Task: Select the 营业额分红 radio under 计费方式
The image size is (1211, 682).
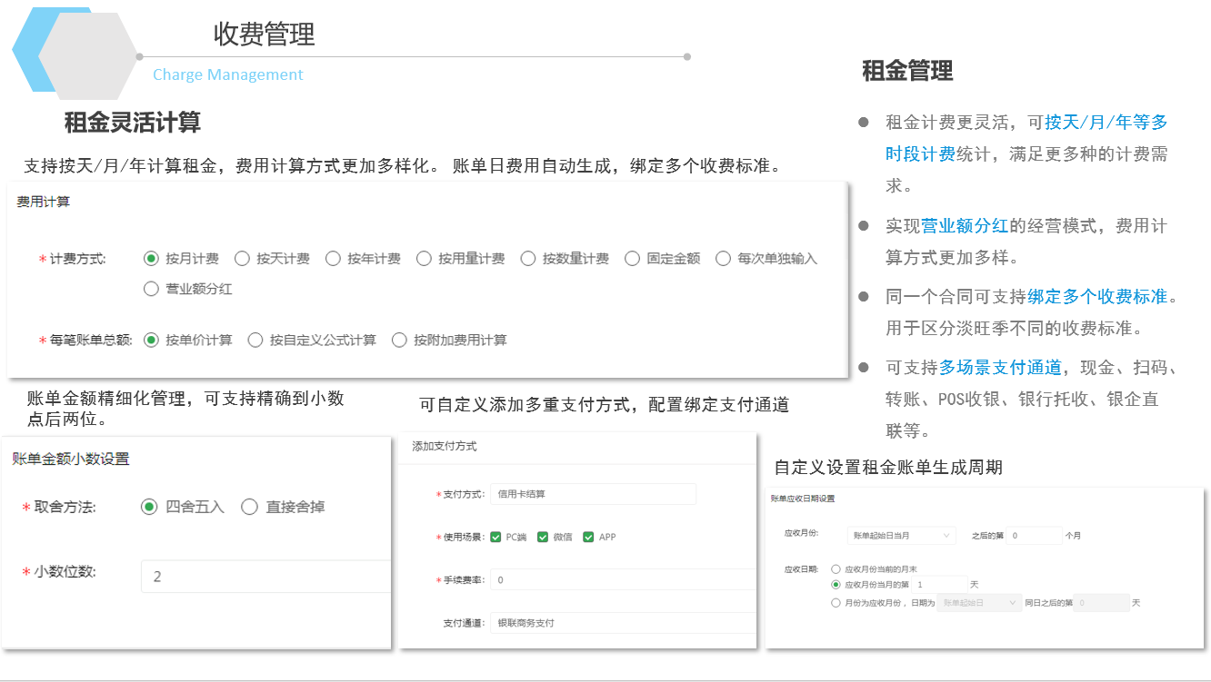Action: (x=151, y=290)
